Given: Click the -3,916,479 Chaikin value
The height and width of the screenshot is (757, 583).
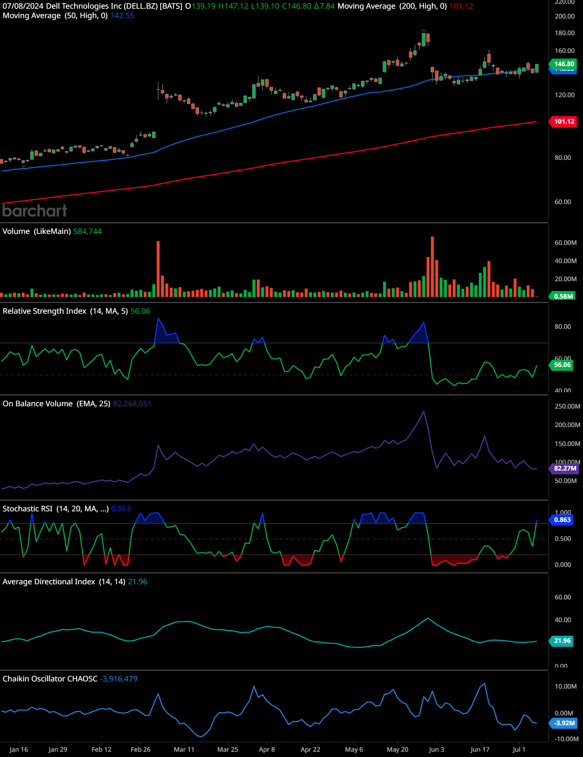Looking at the screenshot, I should point(119,679).
